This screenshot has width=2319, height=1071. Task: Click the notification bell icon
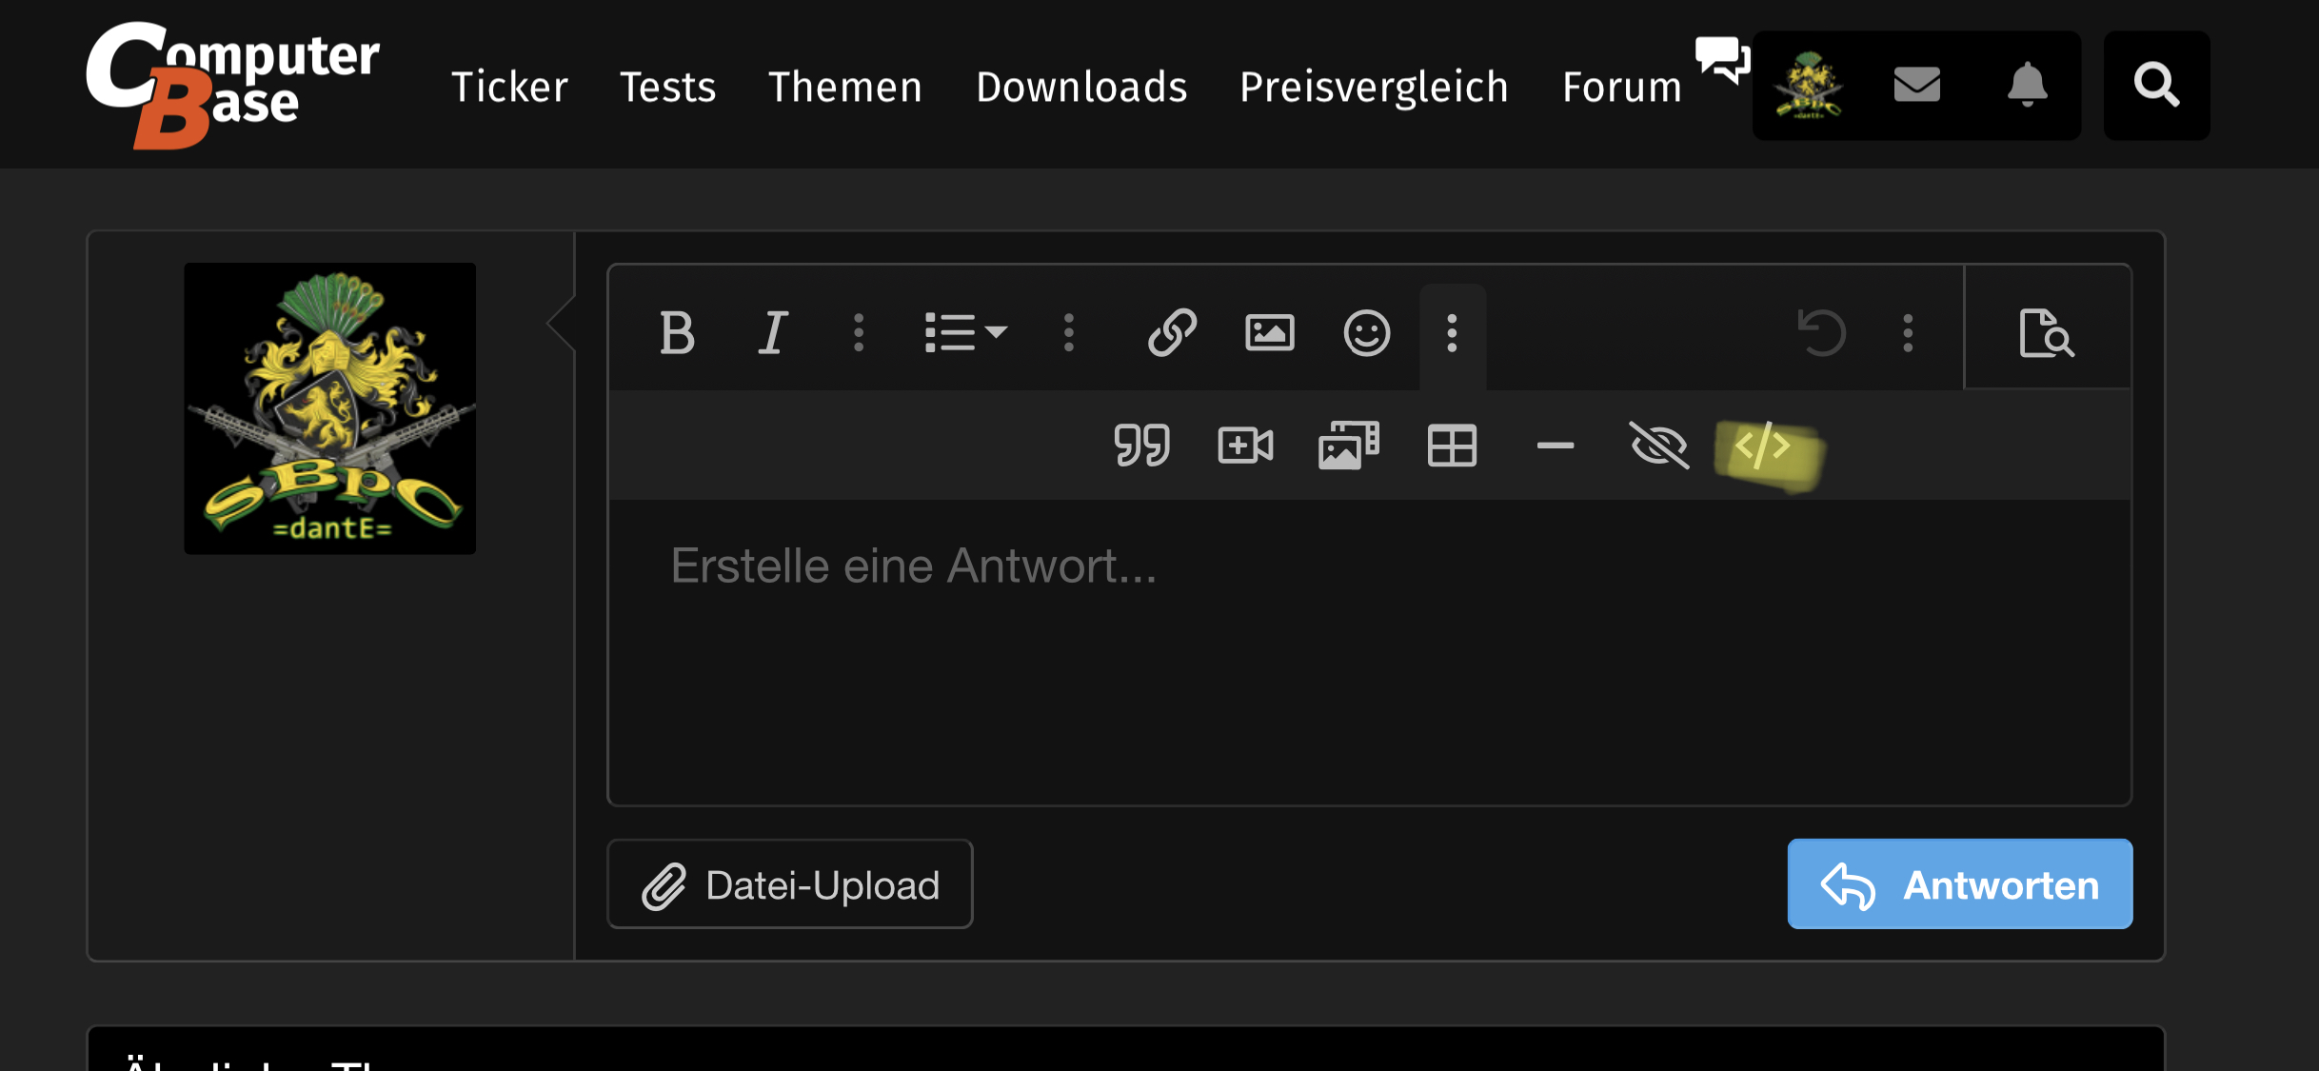point(2025,85)
